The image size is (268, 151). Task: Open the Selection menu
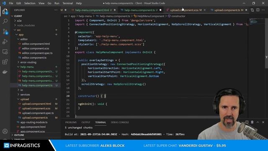[30, 3]
